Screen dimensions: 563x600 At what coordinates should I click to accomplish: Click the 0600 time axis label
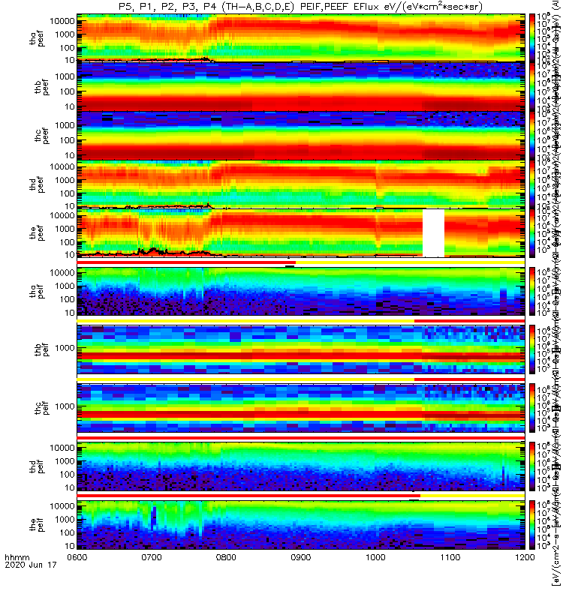(77, 557)
